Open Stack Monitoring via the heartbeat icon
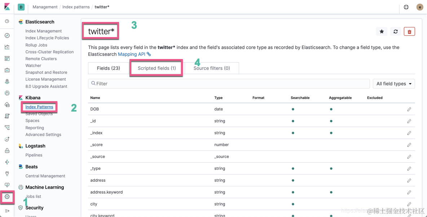 click(x=7, y=185)
